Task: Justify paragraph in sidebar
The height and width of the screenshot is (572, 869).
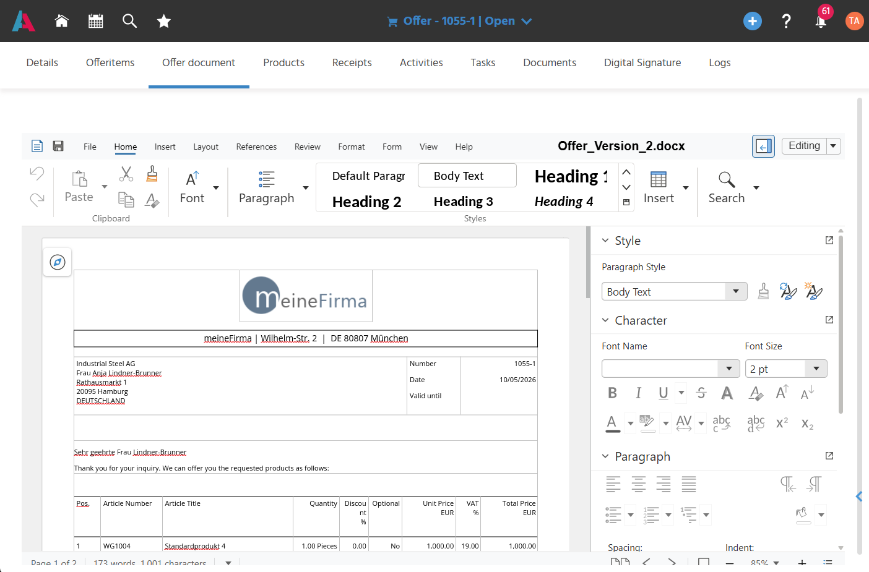Action: click(x=688, y=484)
